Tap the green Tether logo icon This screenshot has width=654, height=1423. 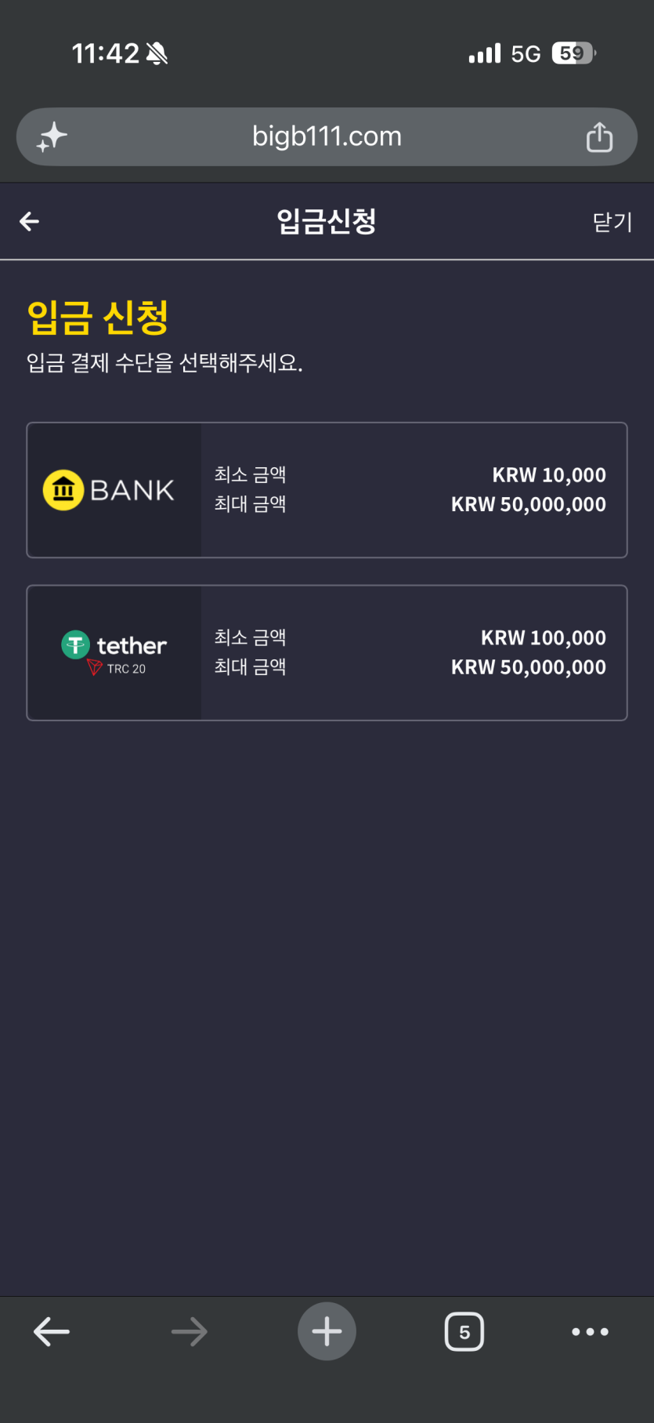click(x=75, y=645)
